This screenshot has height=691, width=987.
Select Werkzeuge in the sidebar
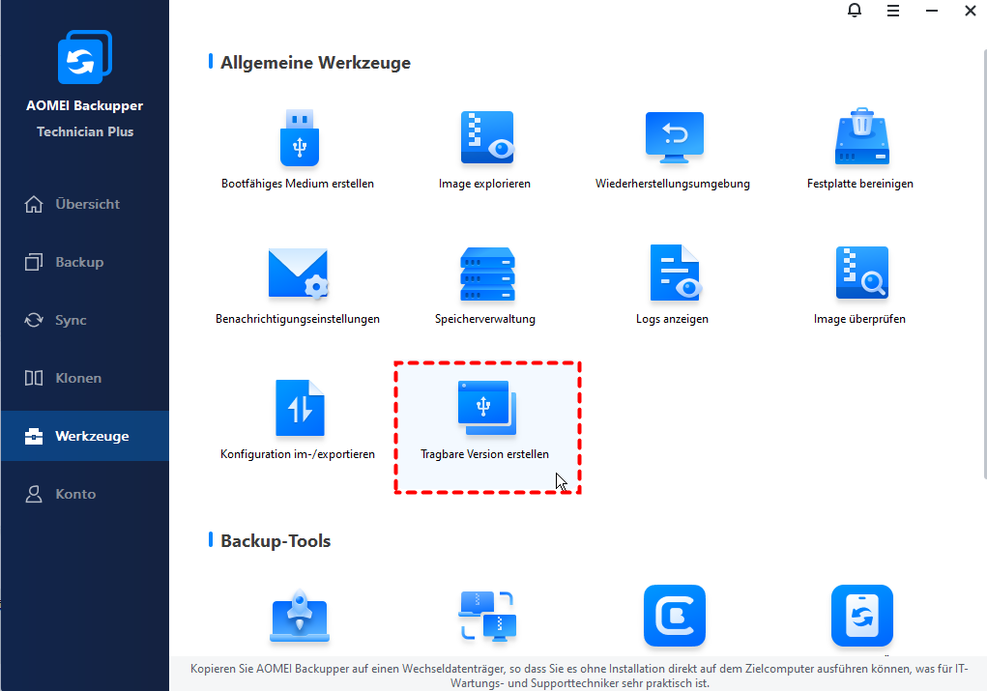pos(85,436)
